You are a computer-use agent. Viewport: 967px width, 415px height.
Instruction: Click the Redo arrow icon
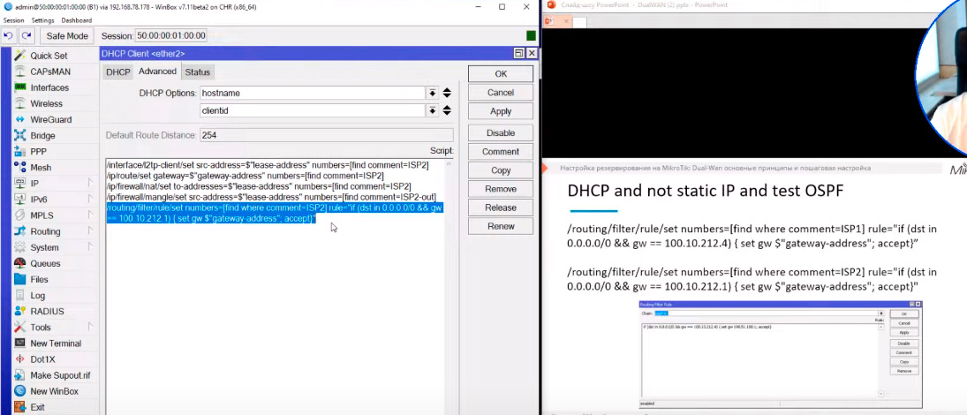tap(26, 36)
